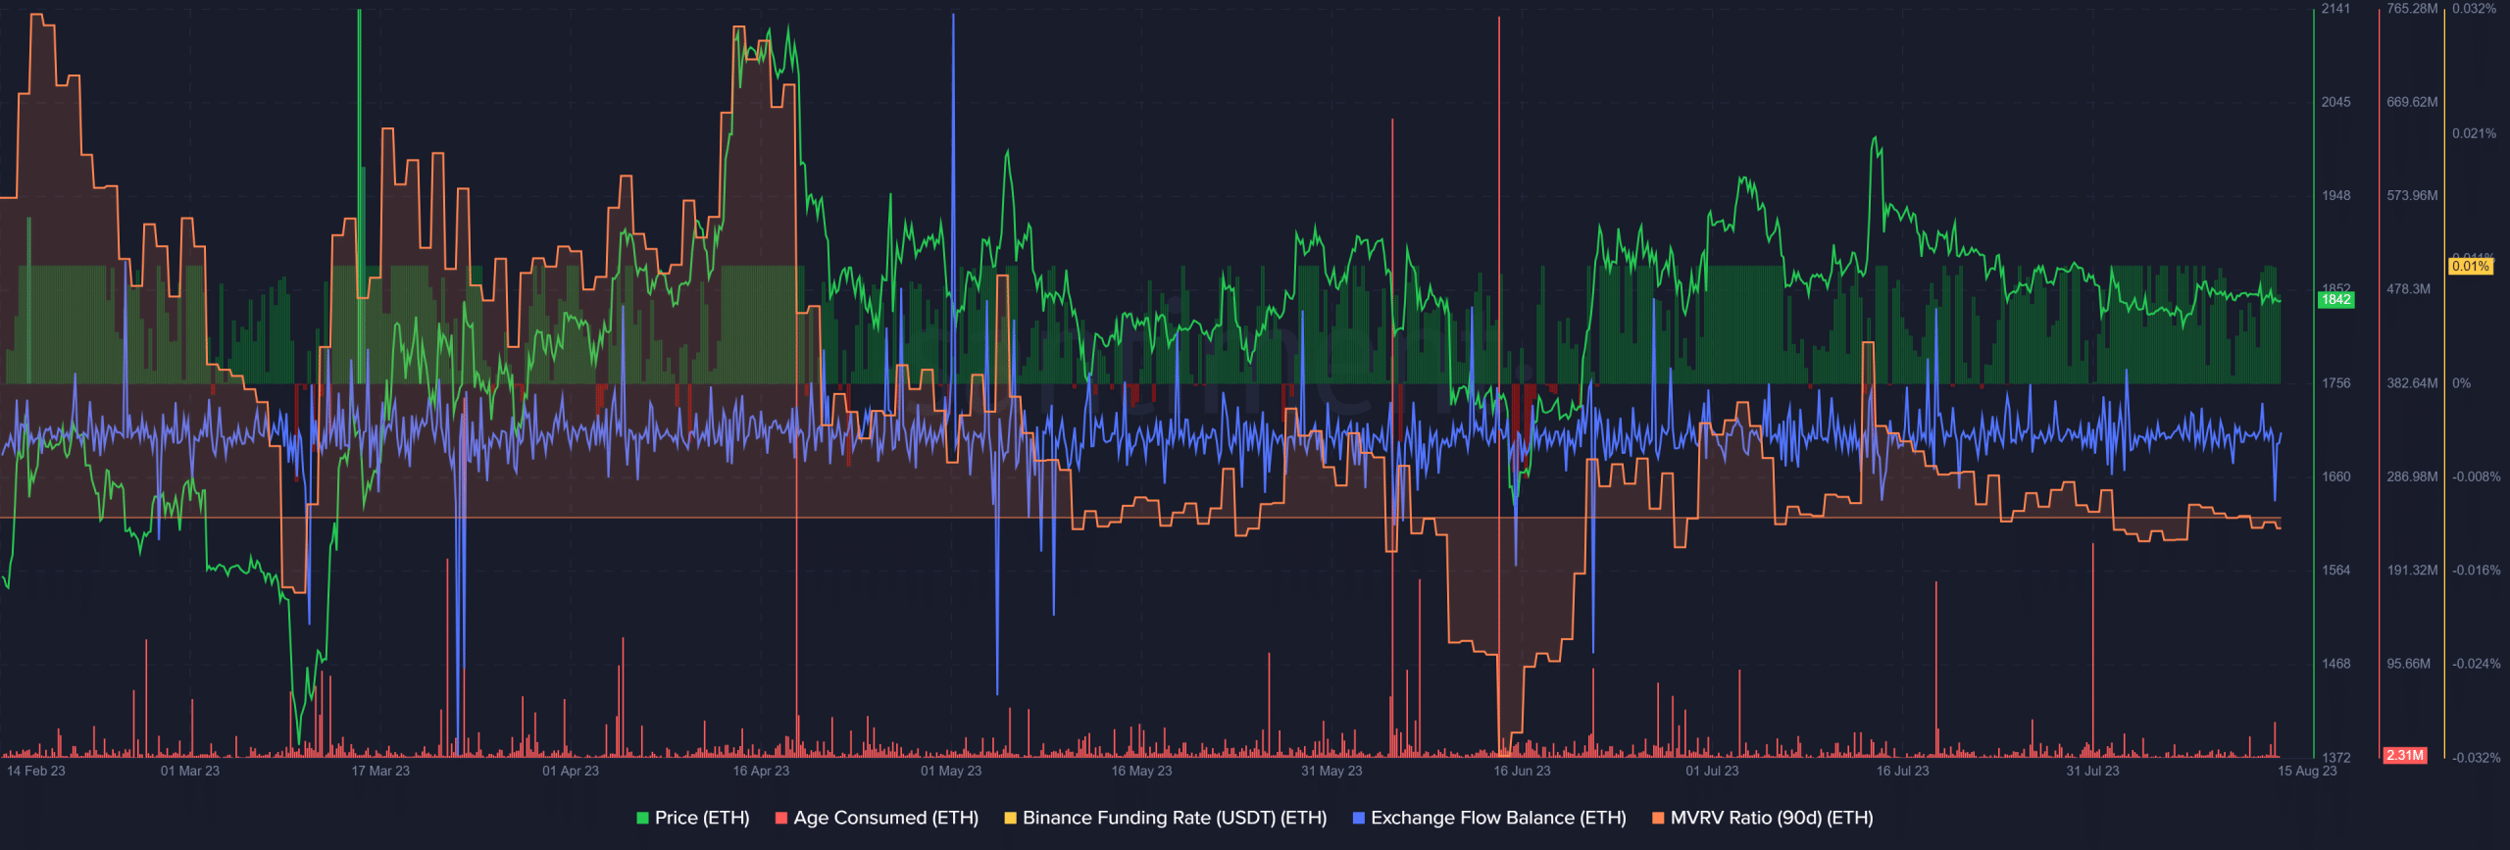The image size is (2510, 850).
Task: Select the '17 Mar 23' date label
Action: 380,771
